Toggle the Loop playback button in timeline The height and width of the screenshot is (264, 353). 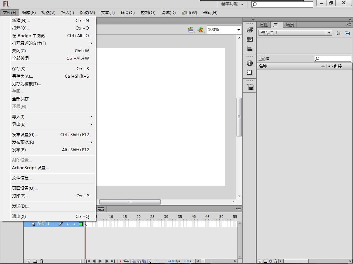(x=126, y=261)
